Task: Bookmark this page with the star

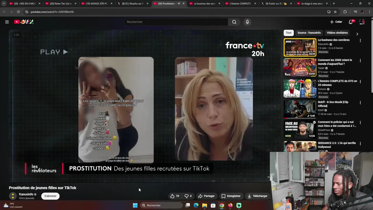Action: click(335, 12)
